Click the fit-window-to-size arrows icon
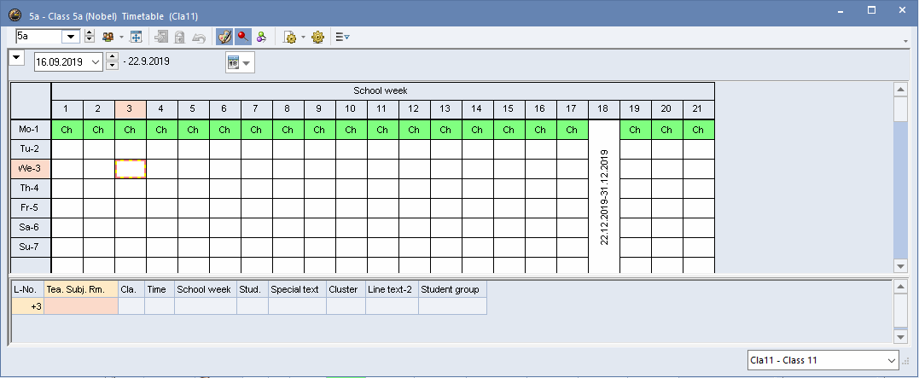 coord(136,37)
